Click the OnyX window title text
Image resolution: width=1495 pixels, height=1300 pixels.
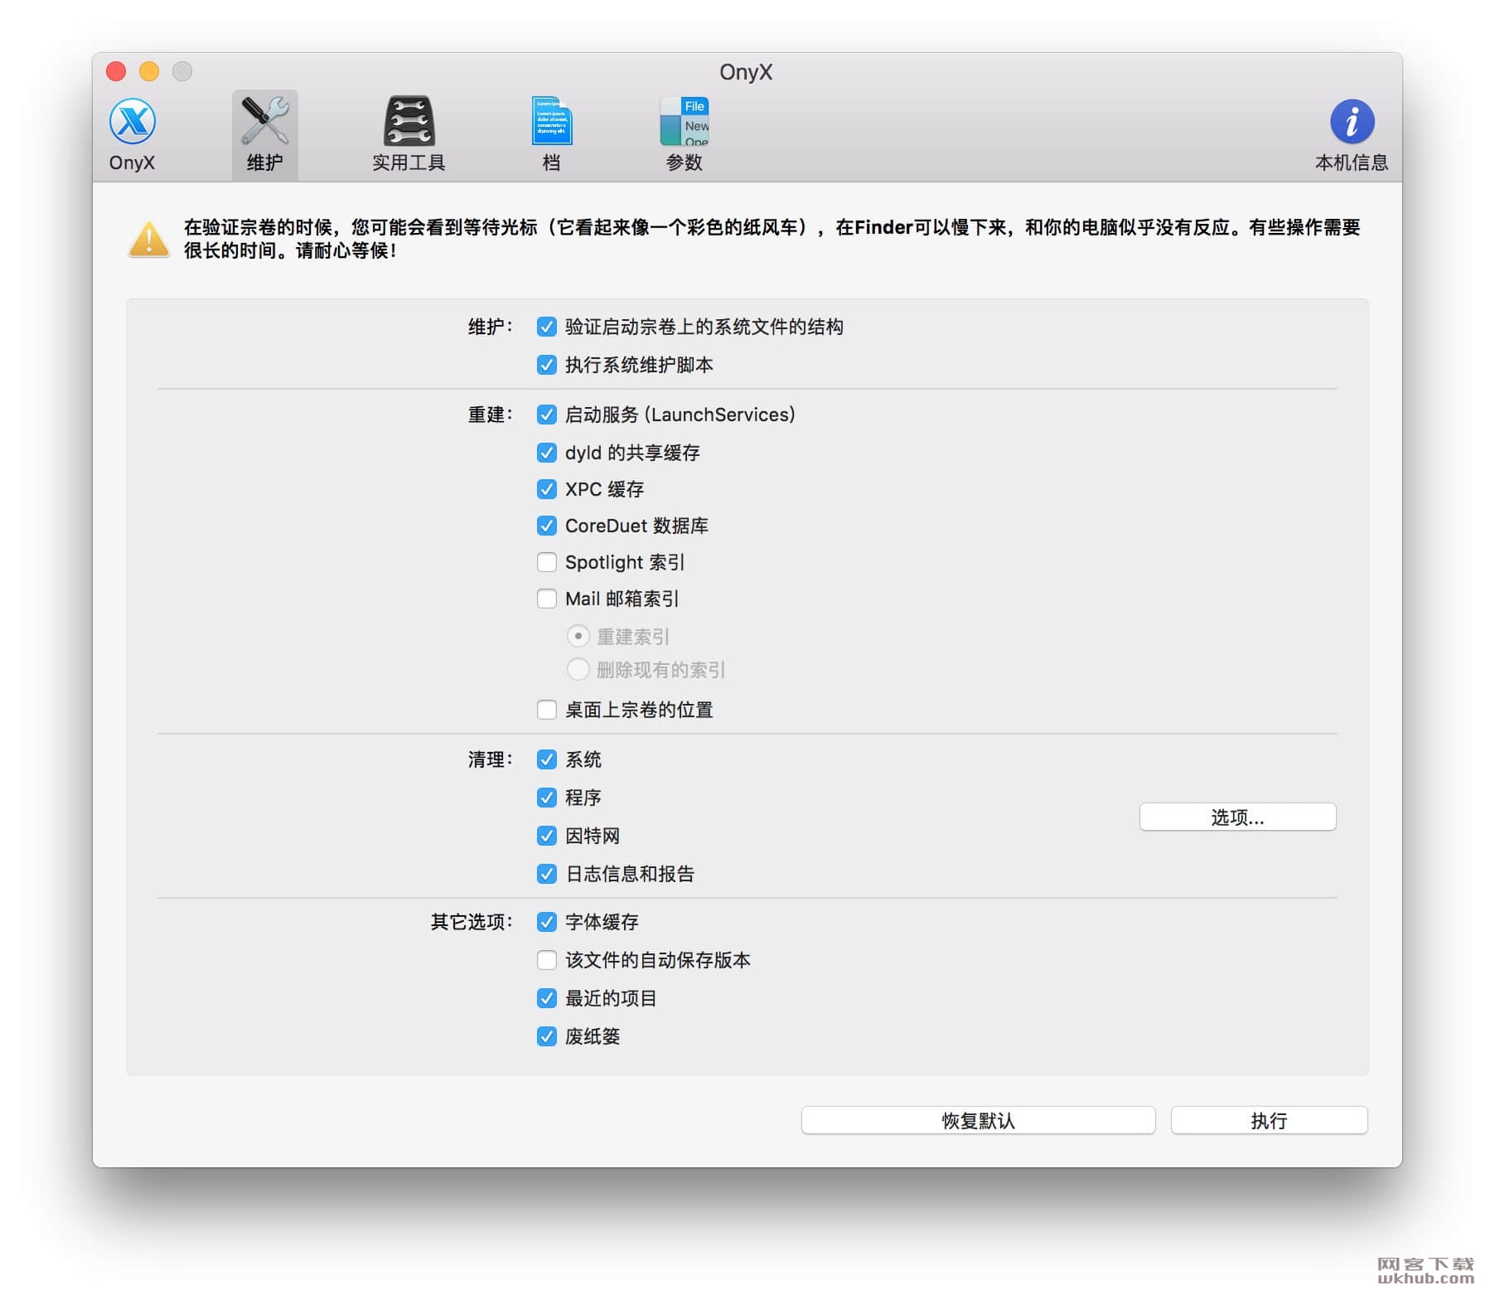tap(746, 72)
